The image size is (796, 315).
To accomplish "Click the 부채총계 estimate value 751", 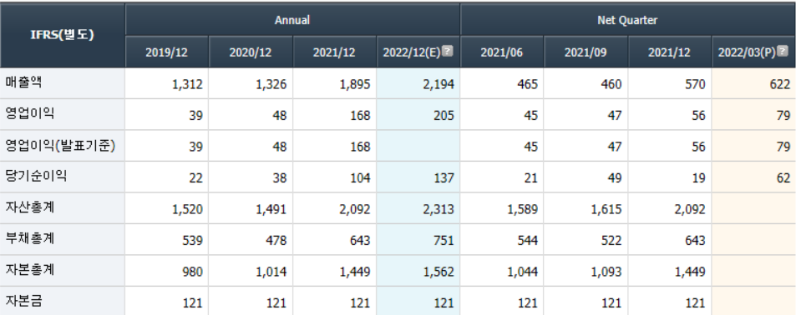I will click(x=444, y=241).
